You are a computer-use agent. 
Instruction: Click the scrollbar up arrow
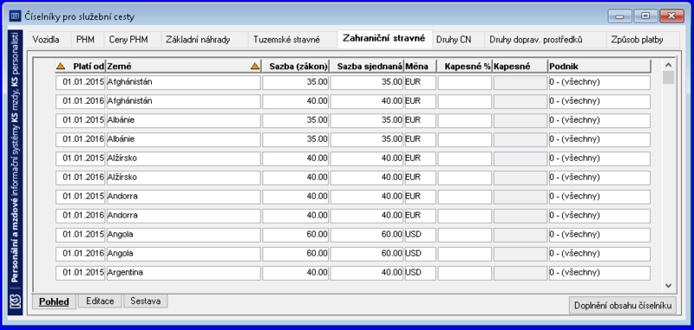[x=668, y=64]
